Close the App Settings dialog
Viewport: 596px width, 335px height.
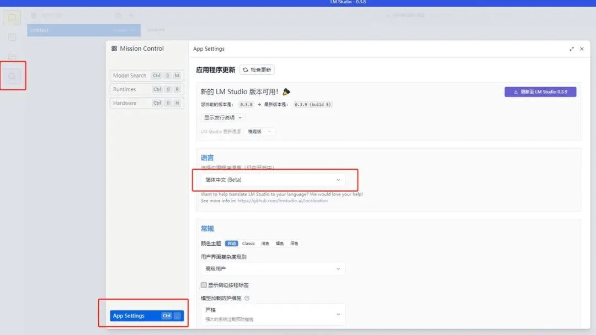pos(582,49)
